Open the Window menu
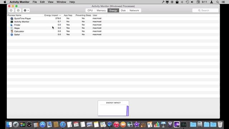Viewport: 229px width, 129px height. (61, 2)
